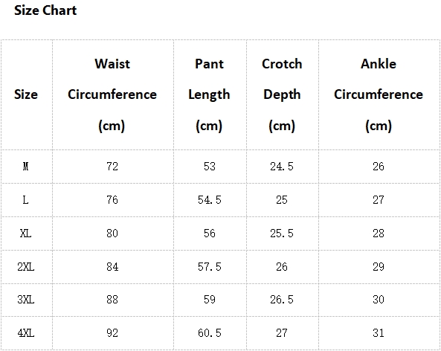The image size is (441, 351).
Task: Click pant length value 60.5
Action: (210, 333)
